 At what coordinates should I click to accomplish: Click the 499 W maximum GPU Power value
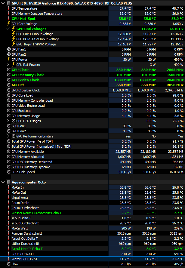pyautogui.click(x=178, y=60)
